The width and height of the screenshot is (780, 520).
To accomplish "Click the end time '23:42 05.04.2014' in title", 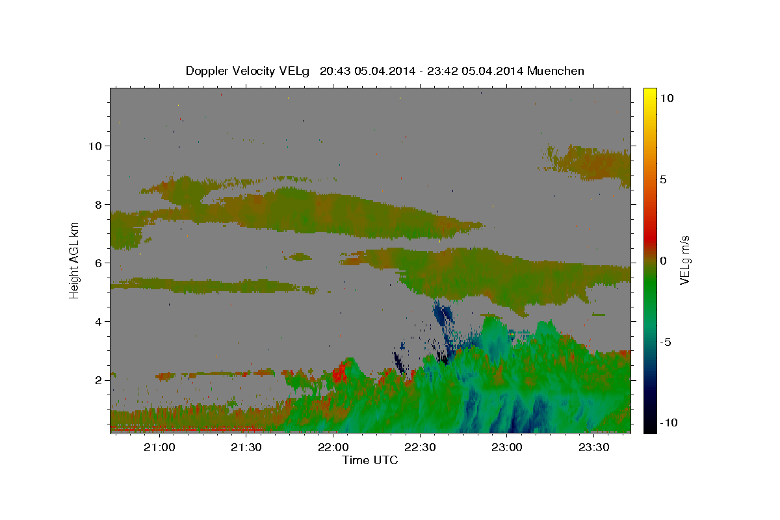I will click(x=474, y=71).
